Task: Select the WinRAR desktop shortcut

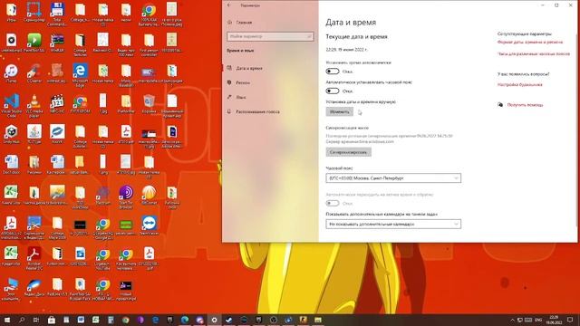Action: tap(57, 43)
